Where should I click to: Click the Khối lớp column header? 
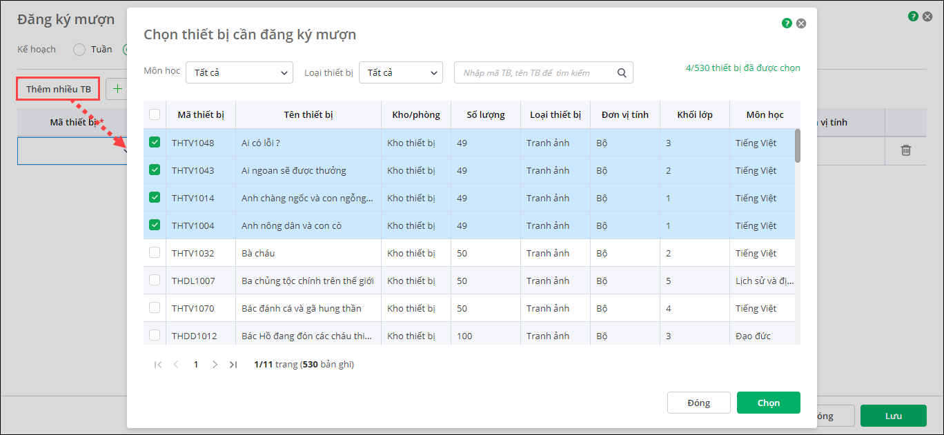tap(695, 115)
